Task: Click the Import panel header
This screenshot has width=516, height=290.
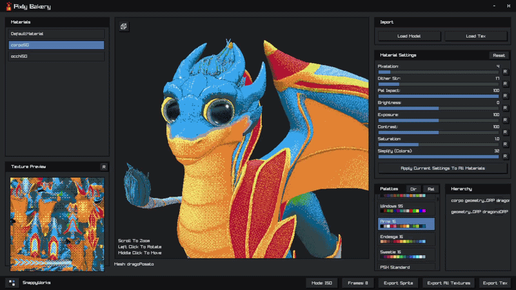Action: click(442, 22)
